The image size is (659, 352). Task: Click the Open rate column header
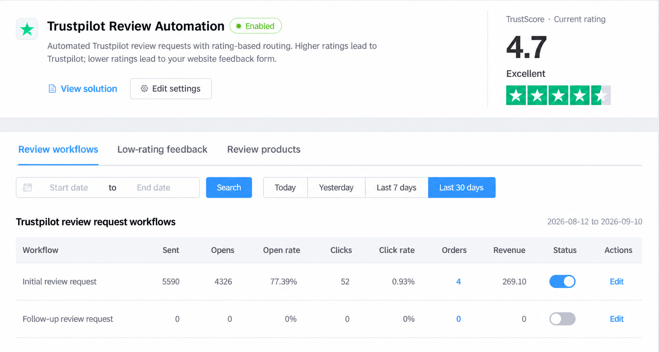pyautogui.click(x=281, y=250)
